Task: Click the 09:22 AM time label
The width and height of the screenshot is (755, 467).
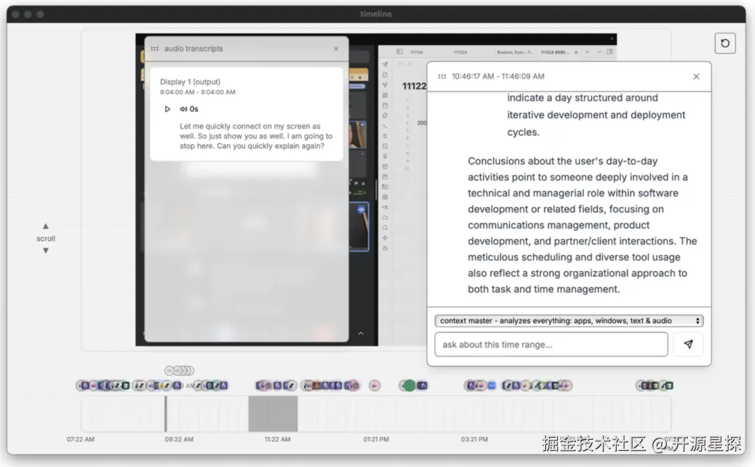Action: (x=179, y=440)
